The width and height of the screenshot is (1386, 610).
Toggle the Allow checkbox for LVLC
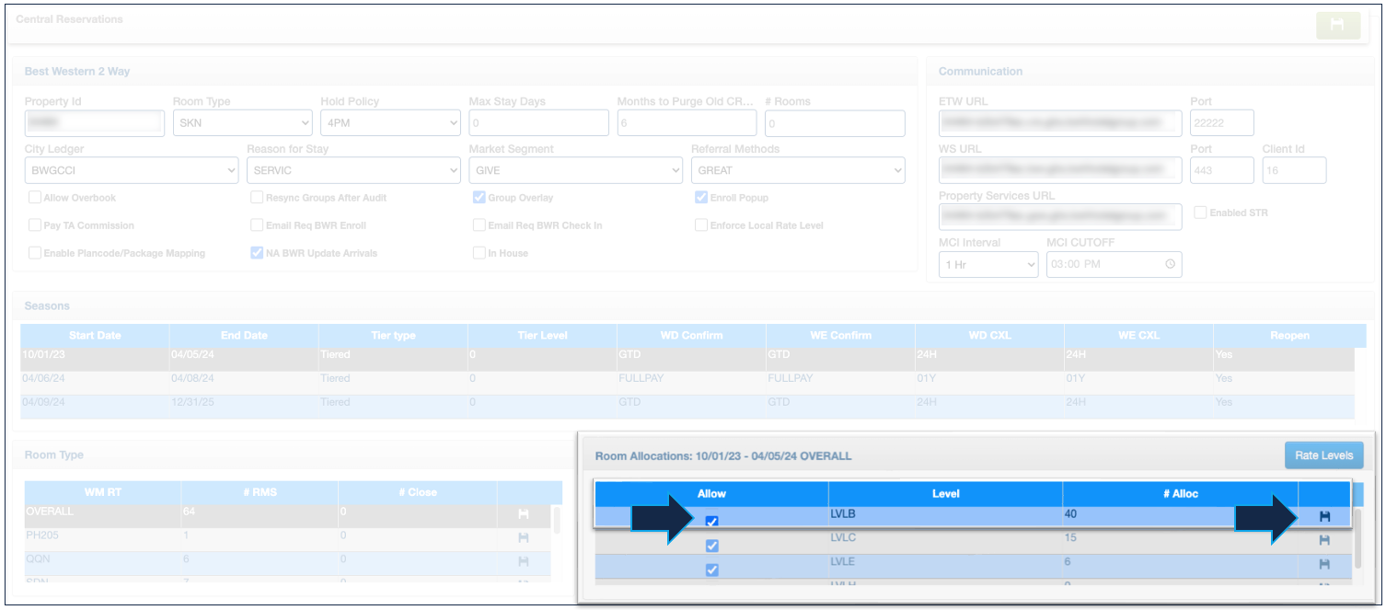click(x=711, y=546)
